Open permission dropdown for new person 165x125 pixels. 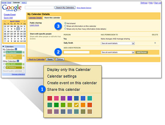click(118, 52)
